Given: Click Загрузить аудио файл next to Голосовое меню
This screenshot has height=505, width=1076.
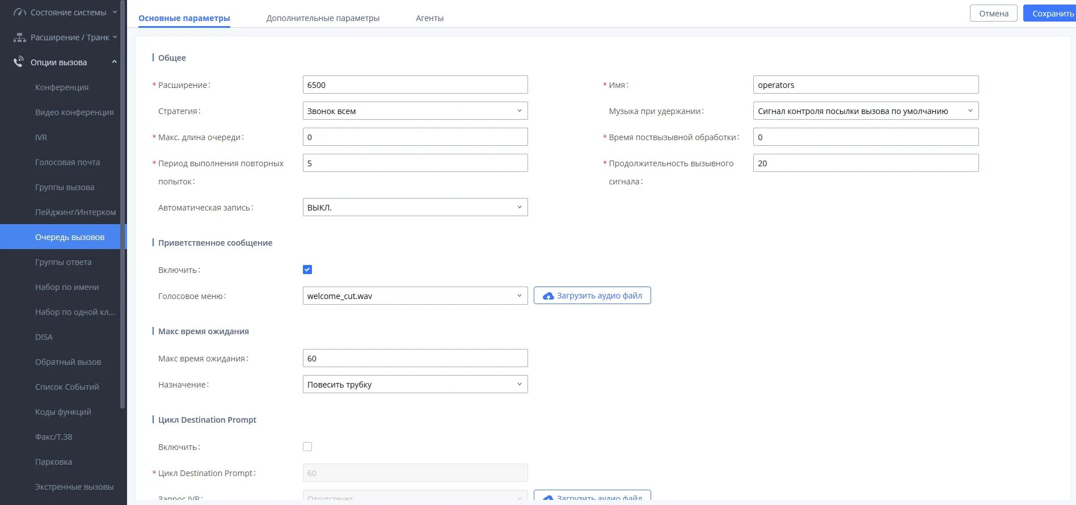Looking at the screenshot, I should tap(592, 296).
